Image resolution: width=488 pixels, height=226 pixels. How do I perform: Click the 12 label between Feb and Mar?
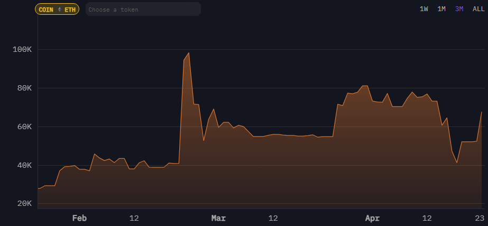(x=134, y=218)
